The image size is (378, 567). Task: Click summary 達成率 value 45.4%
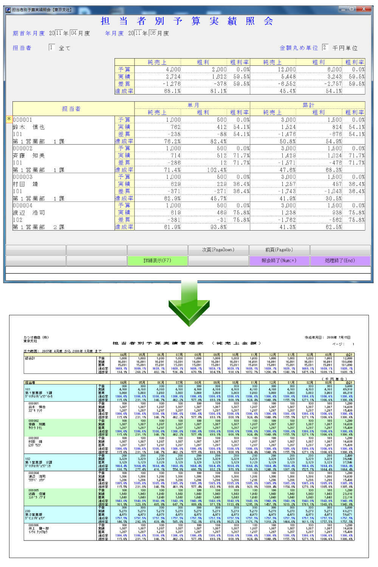click(x=288, y=91)
